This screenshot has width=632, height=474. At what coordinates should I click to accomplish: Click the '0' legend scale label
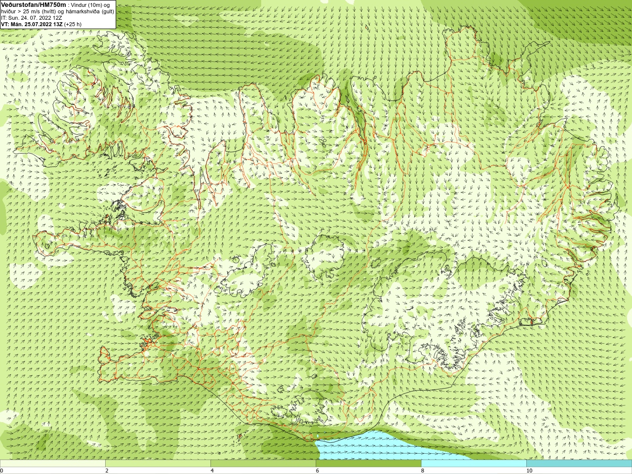(x=2, y=471)
